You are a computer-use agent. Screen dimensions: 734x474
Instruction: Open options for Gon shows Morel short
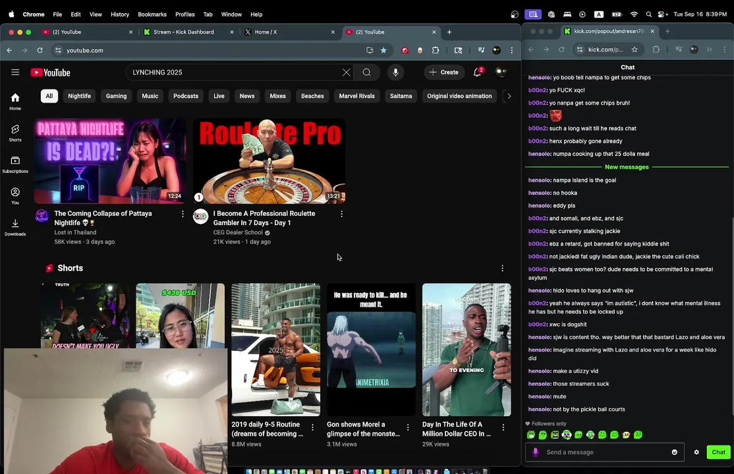(408, 427)
